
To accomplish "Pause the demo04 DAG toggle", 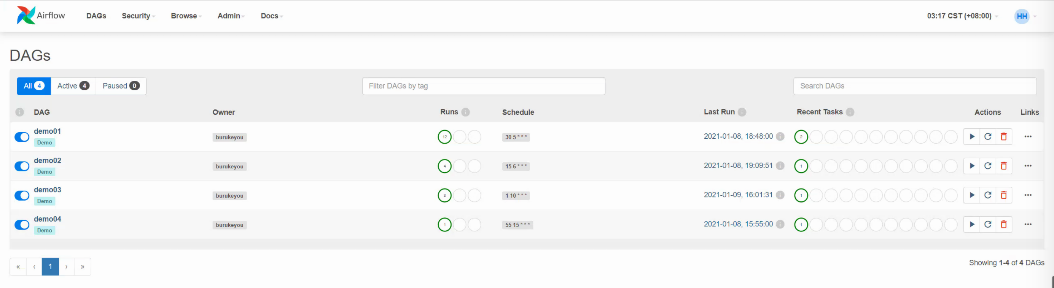I will tap(22, 225).
